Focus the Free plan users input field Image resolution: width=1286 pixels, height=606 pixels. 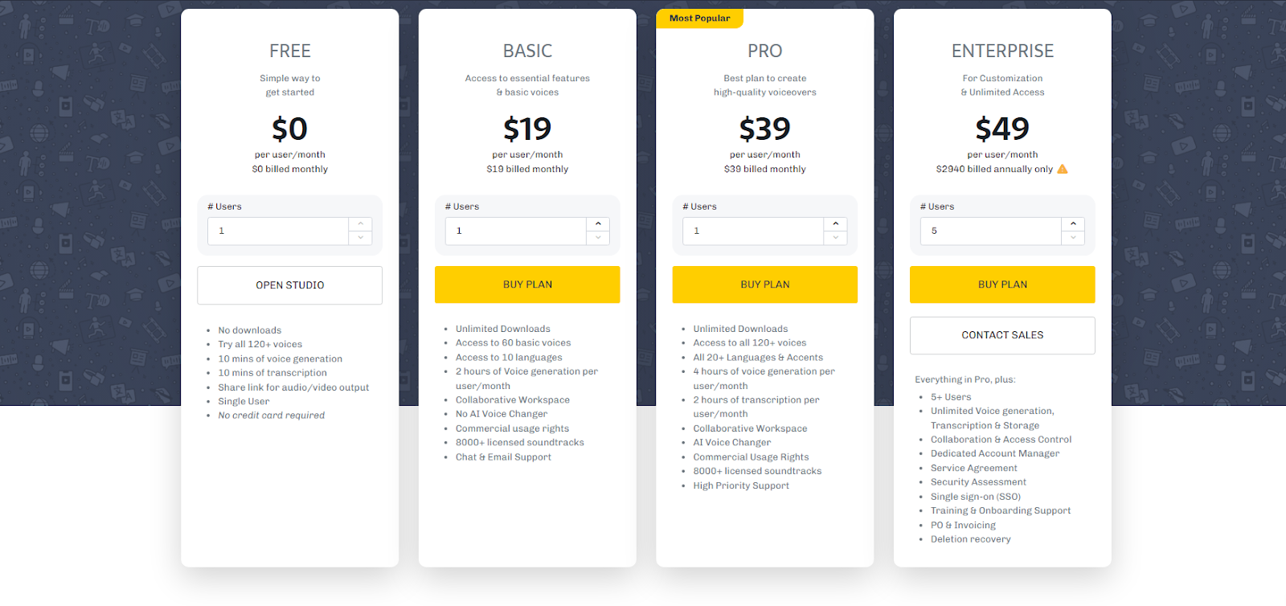[x=278, y=231]
